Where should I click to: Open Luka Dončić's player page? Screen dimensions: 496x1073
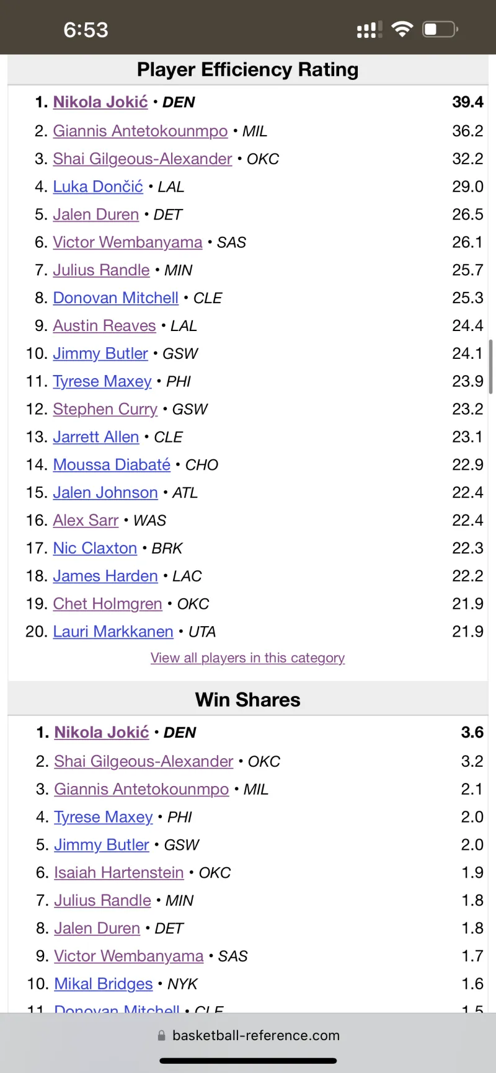pos(98,187)
